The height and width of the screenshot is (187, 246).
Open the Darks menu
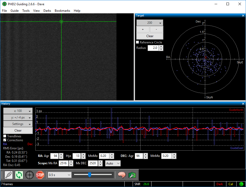pyautogui.click(x=47, y=11)
